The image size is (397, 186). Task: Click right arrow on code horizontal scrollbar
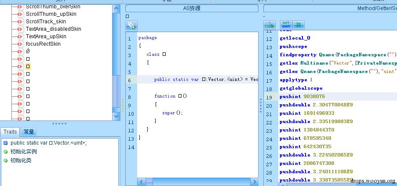click(254, 182)
